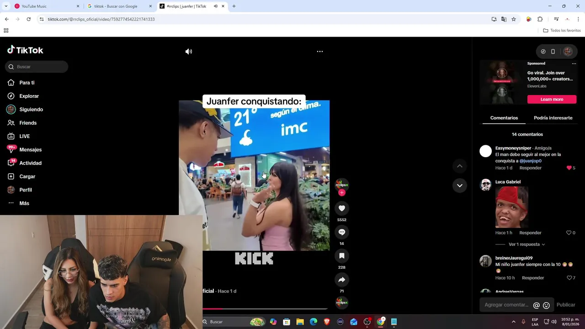The width and height of the screenshot is (585, 329).
Task: Click the Learn more ad button
Action: 552,99
